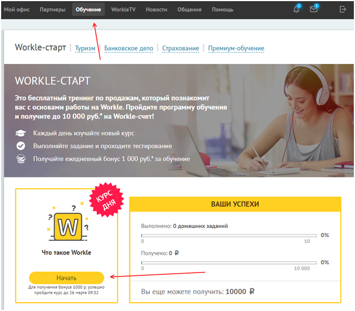
Task: Open the "Мой офис" menu
Action: coord(17,10)
